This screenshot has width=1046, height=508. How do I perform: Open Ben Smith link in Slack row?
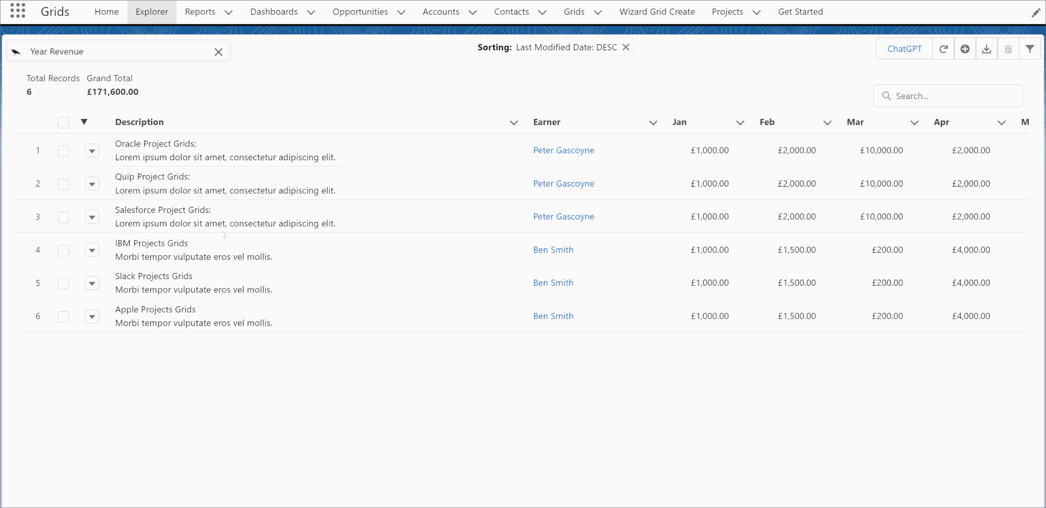tap(553, 283)
